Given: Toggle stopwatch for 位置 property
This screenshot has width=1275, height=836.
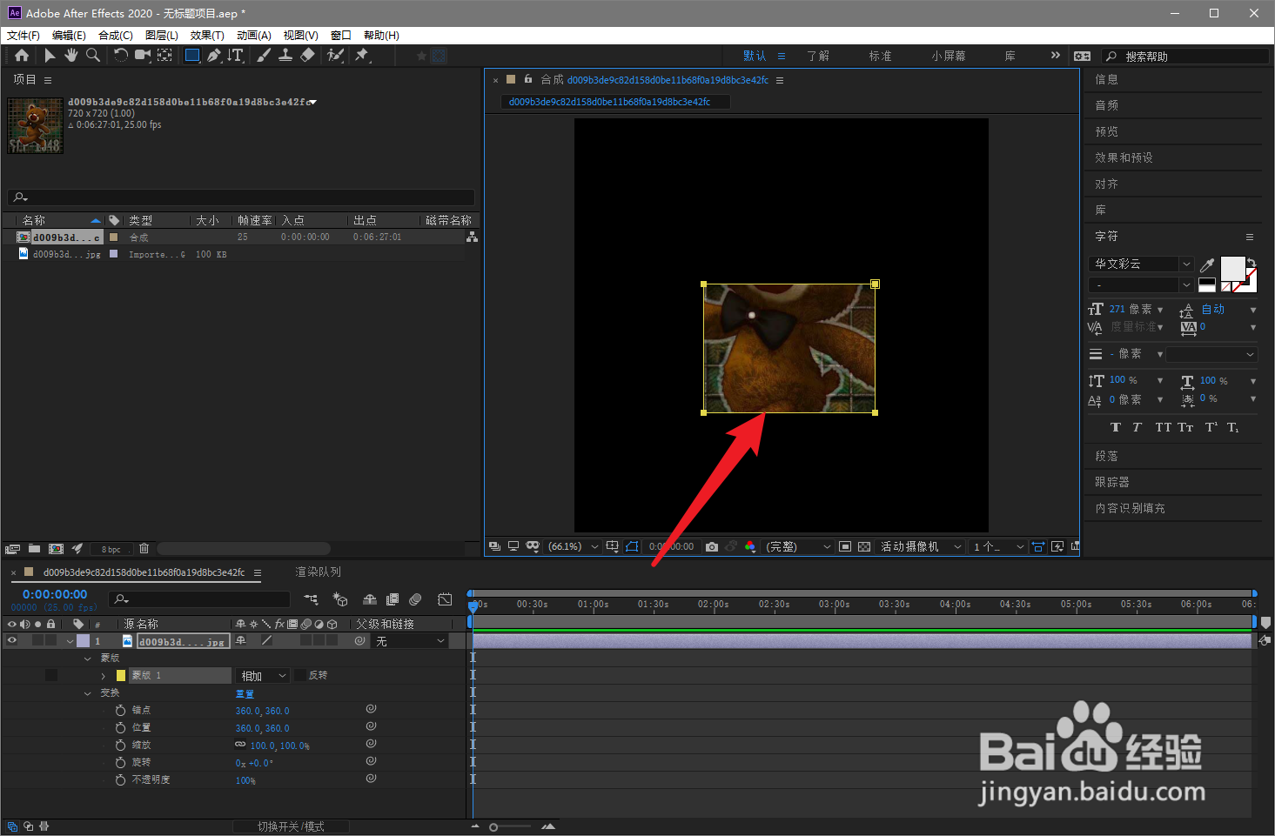Looking at the screenshot, I should pos(121,728).
